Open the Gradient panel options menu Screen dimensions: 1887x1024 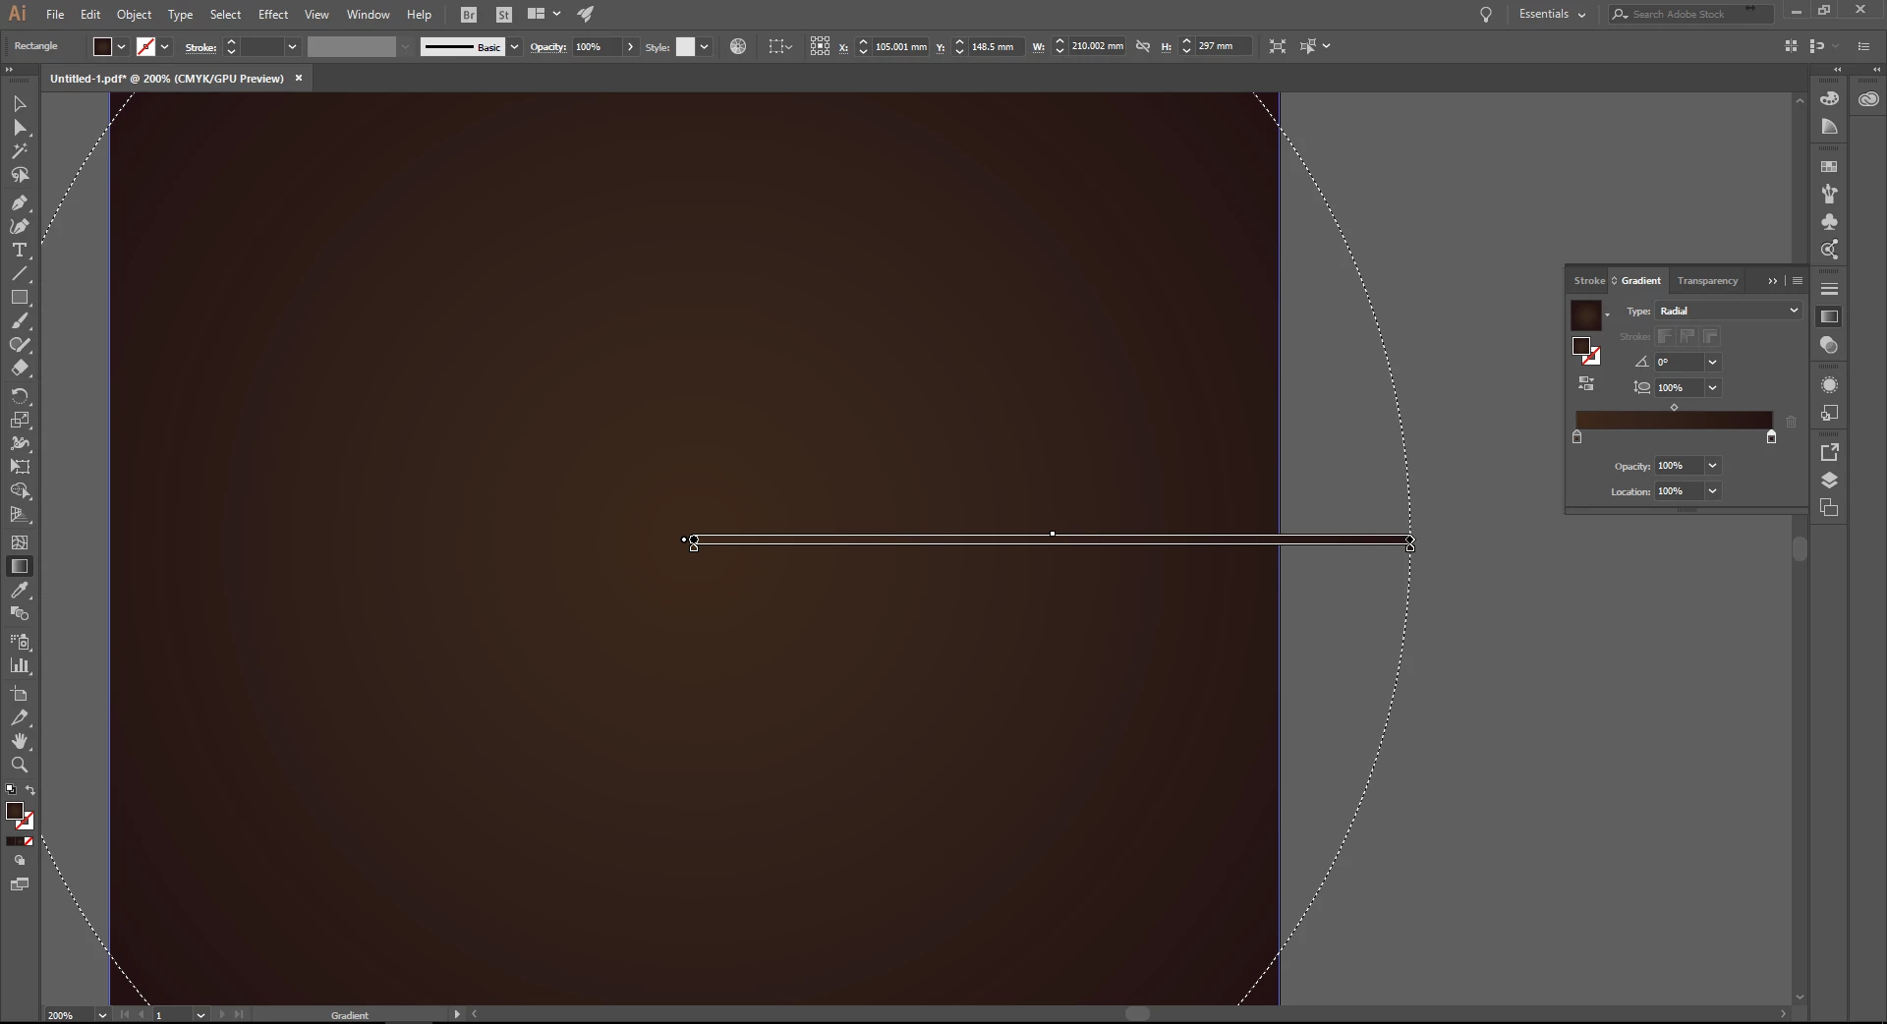[x=1798, y=281]
